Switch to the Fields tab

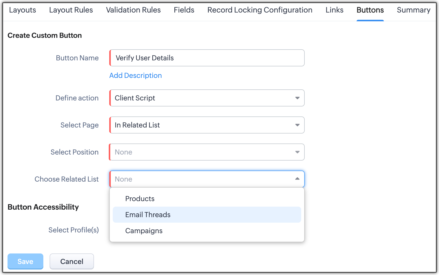(184, 10)
